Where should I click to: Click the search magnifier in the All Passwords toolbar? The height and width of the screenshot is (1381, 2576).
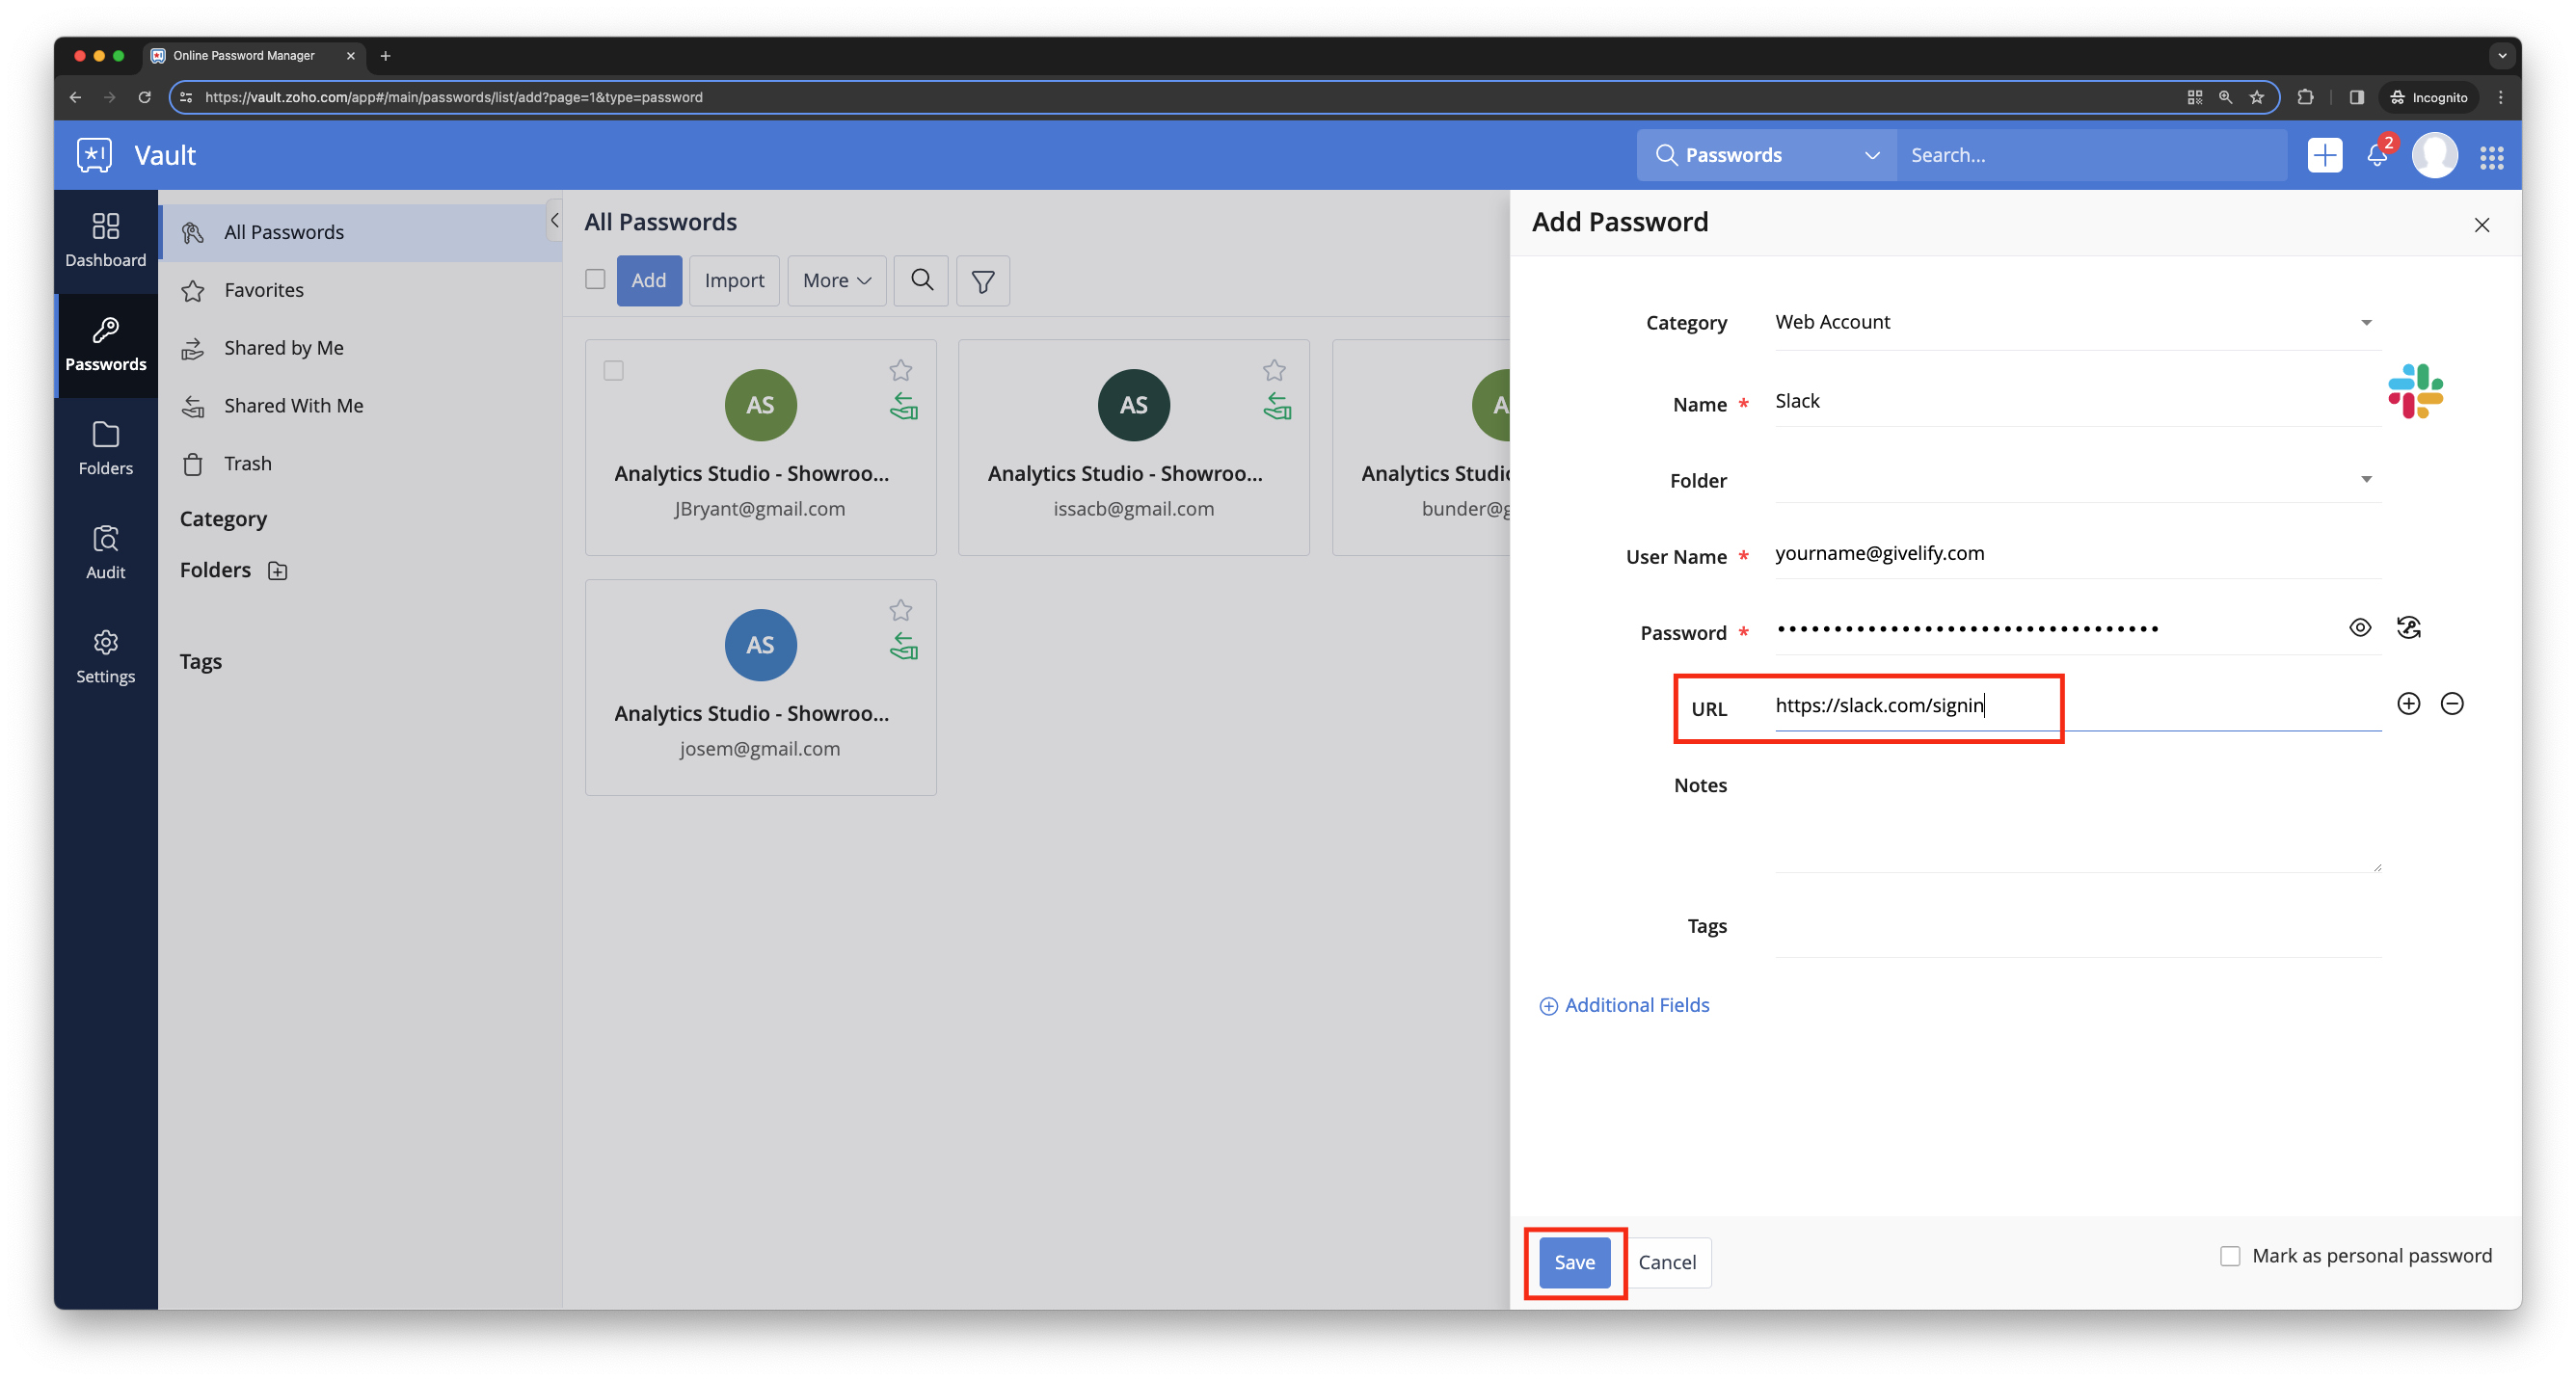pos(921,279)
